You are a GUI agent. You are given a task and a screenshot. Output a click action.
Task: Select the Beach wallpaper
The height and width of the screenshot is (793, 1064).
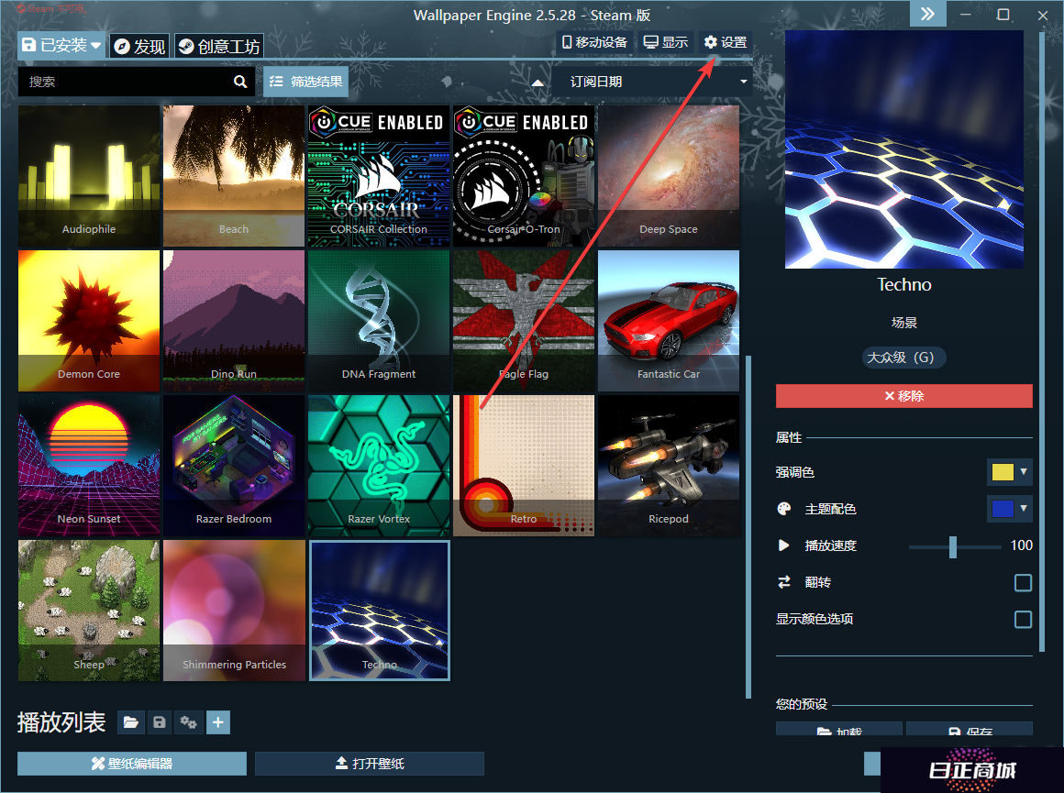[234, 176]
